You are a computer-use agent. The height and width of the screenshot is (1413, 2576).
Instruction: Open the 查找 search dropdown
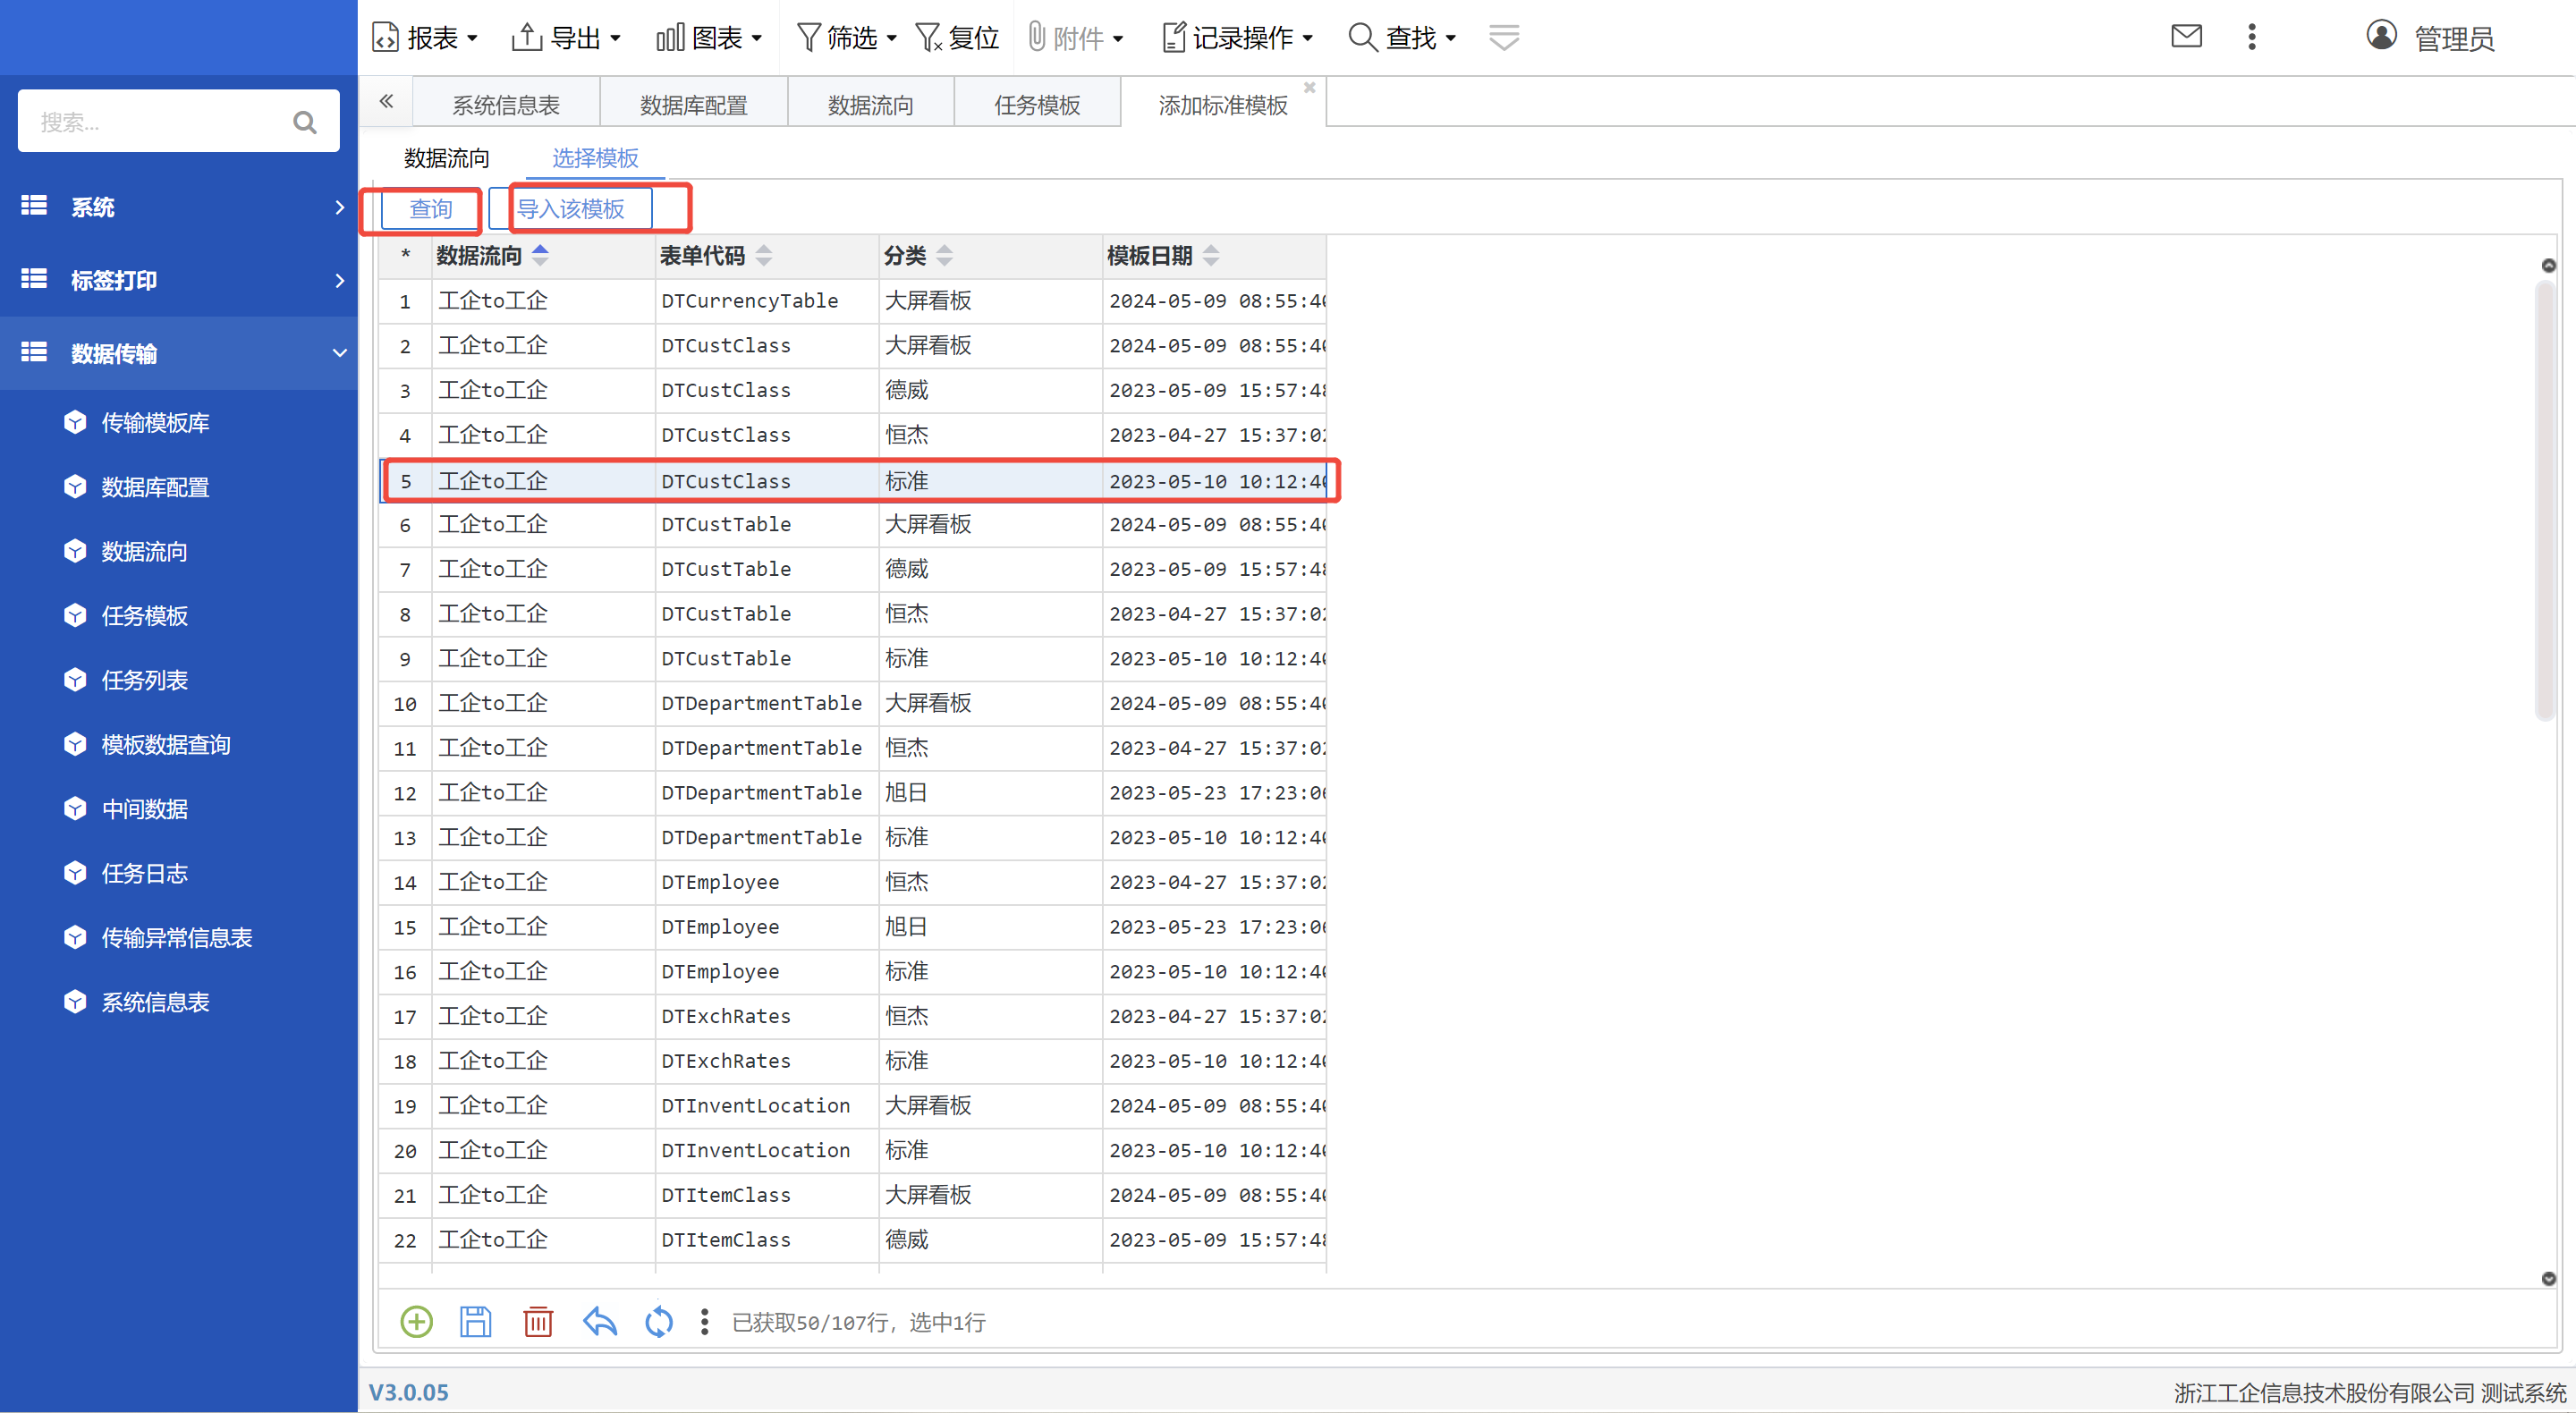1402,38
